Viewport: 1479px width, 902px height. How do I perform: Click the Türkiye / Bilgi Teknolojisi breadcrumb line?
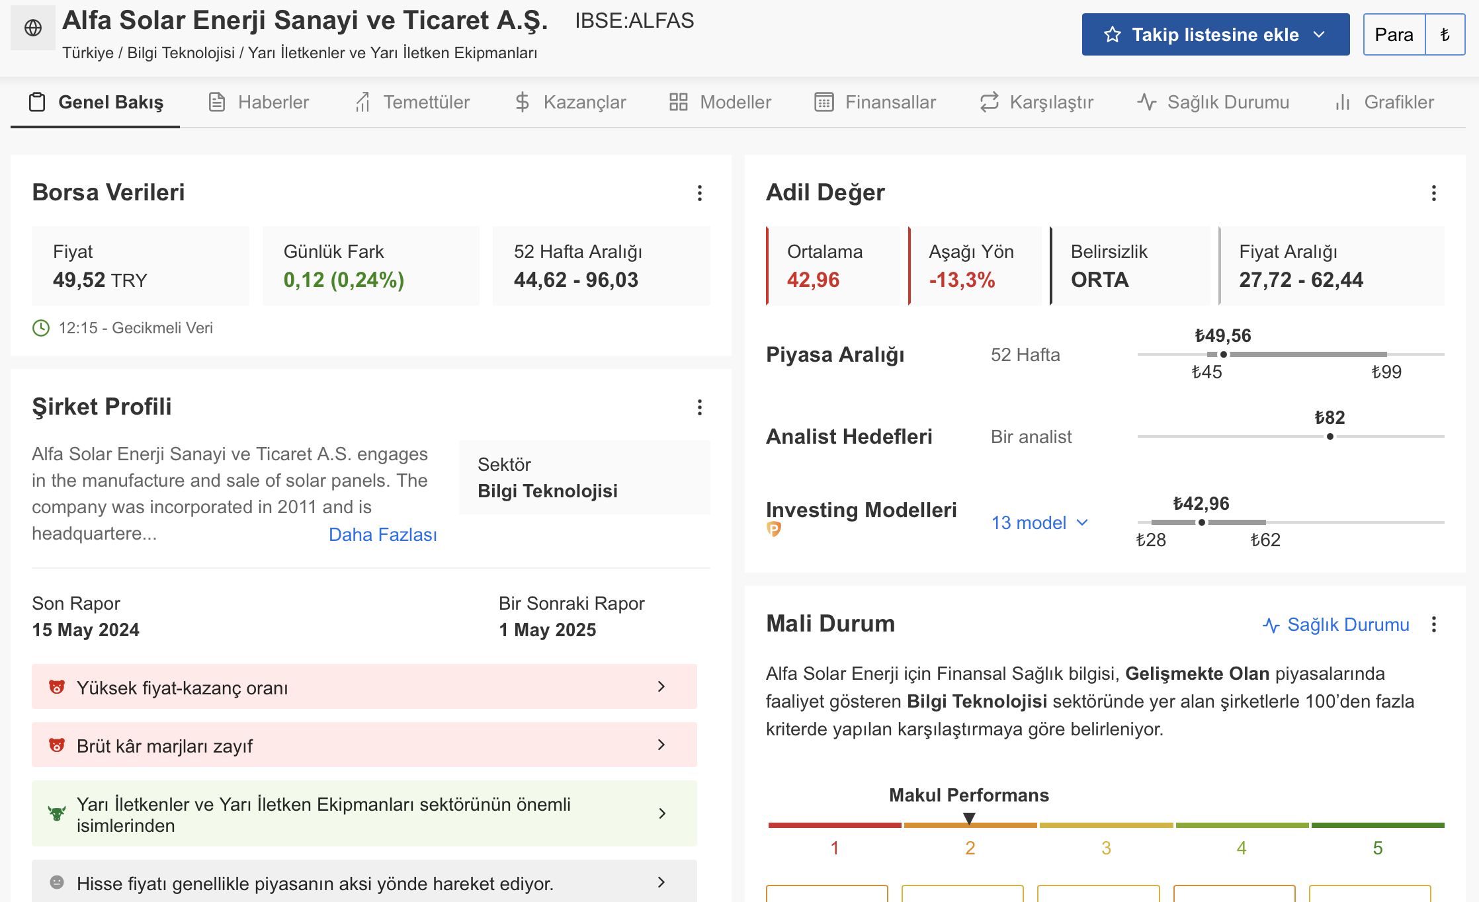[x=300, y=53]
